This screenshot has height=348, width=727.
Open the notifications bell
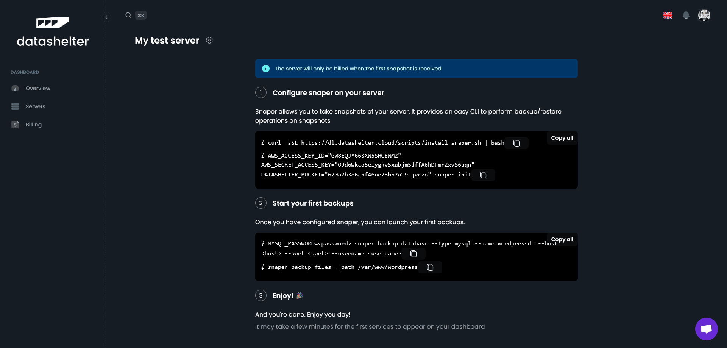(x=686, y=15)
